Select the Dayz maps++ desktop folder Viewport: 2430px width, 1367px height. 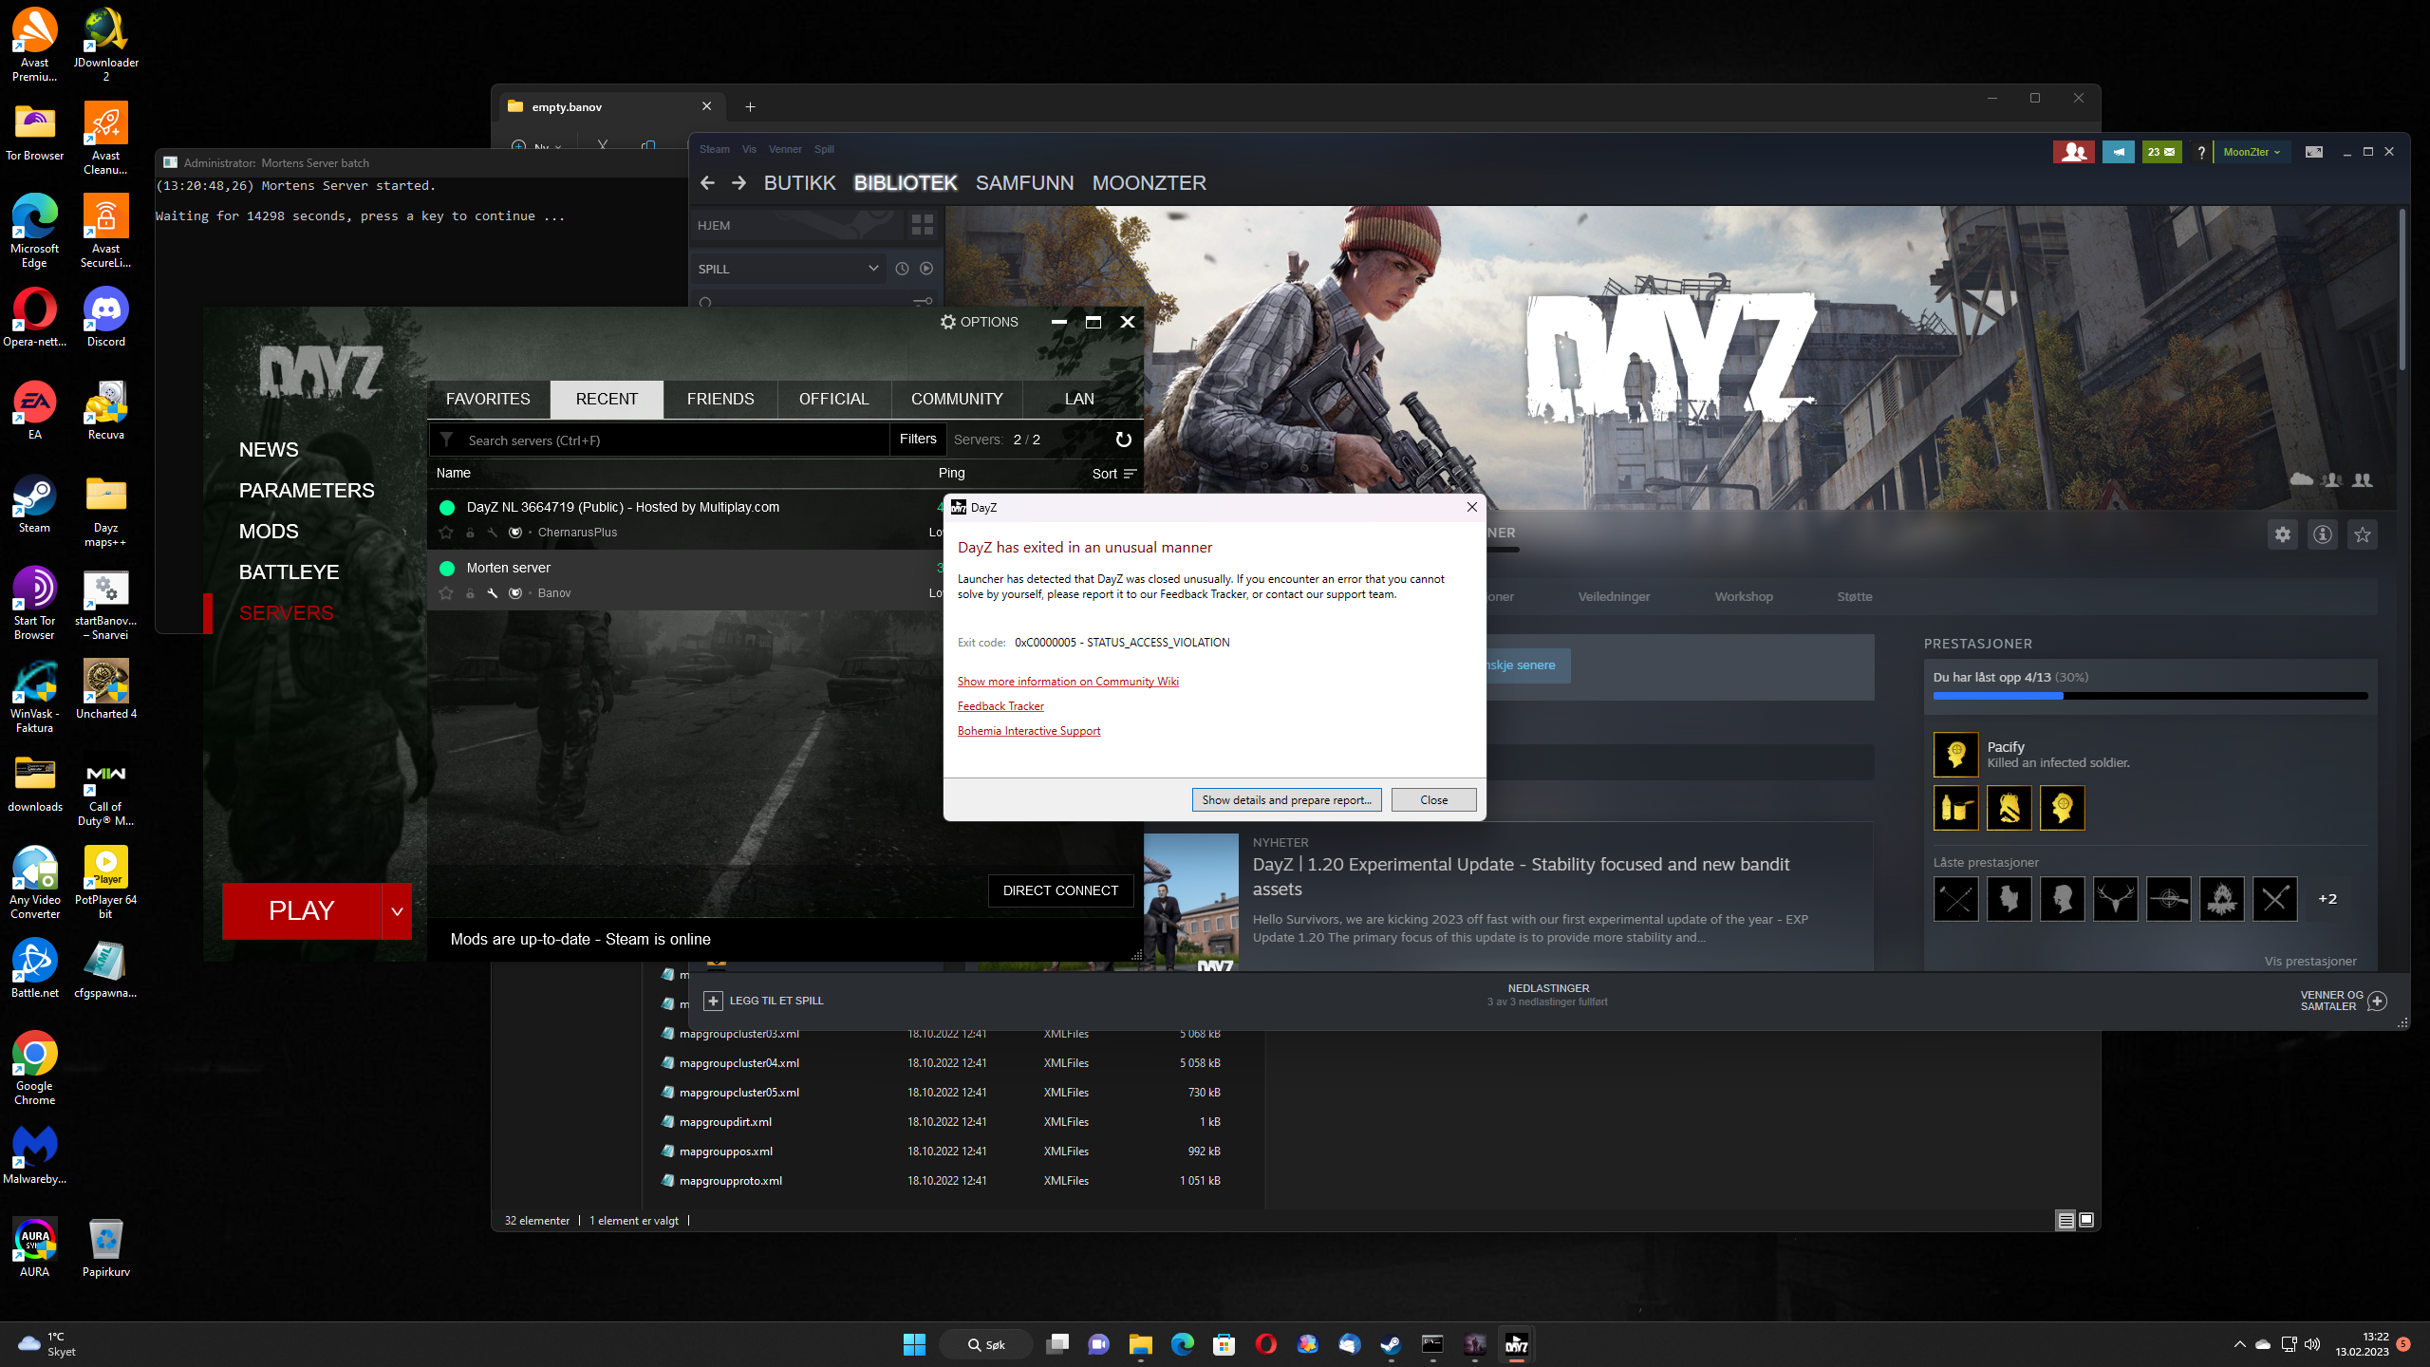tap(106, 511)
